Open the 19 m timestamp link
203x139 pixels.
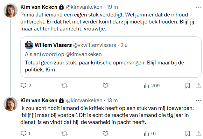pos(112,7)
